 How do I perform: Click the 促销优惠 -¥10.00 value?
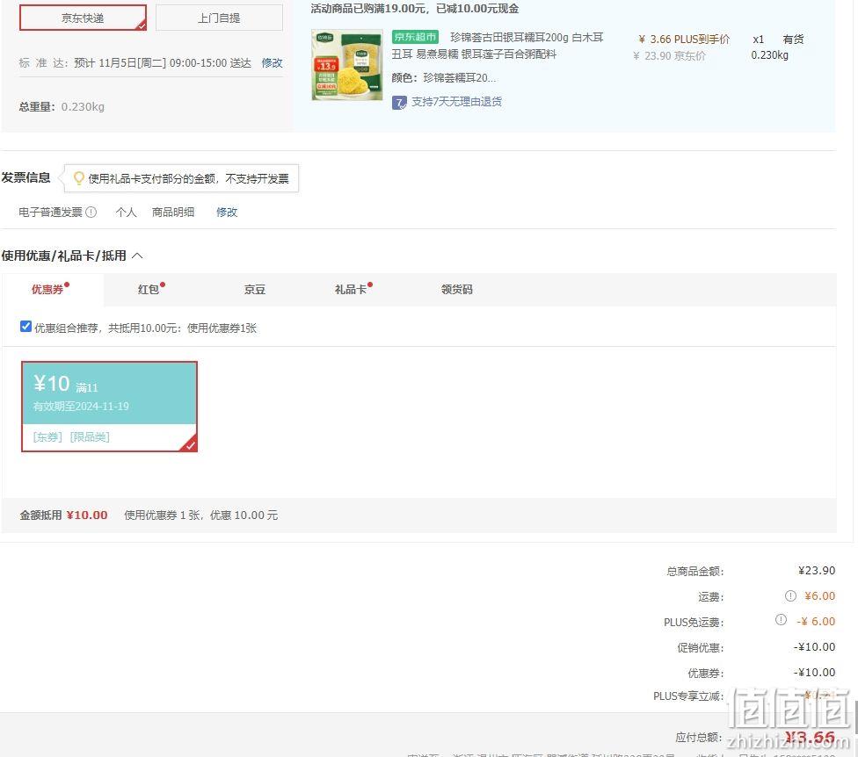click(814, 647)
